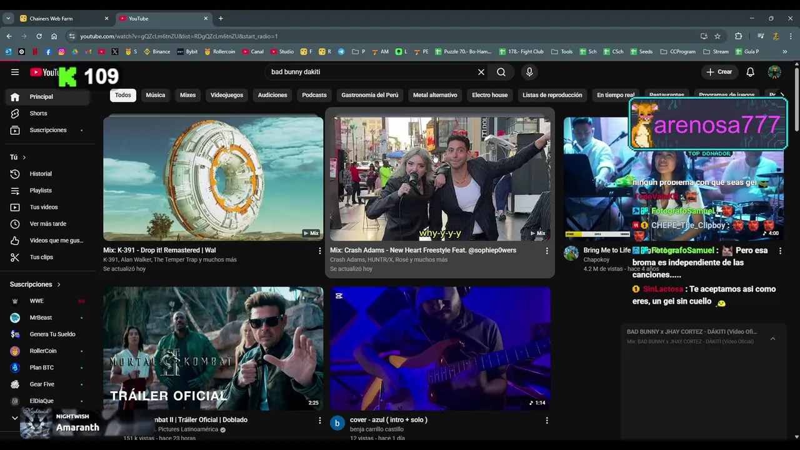Viewport: 800px width, 450px height.
Task: Open the Gastronomía del Perú chip
Action: (x=370, y=95)
